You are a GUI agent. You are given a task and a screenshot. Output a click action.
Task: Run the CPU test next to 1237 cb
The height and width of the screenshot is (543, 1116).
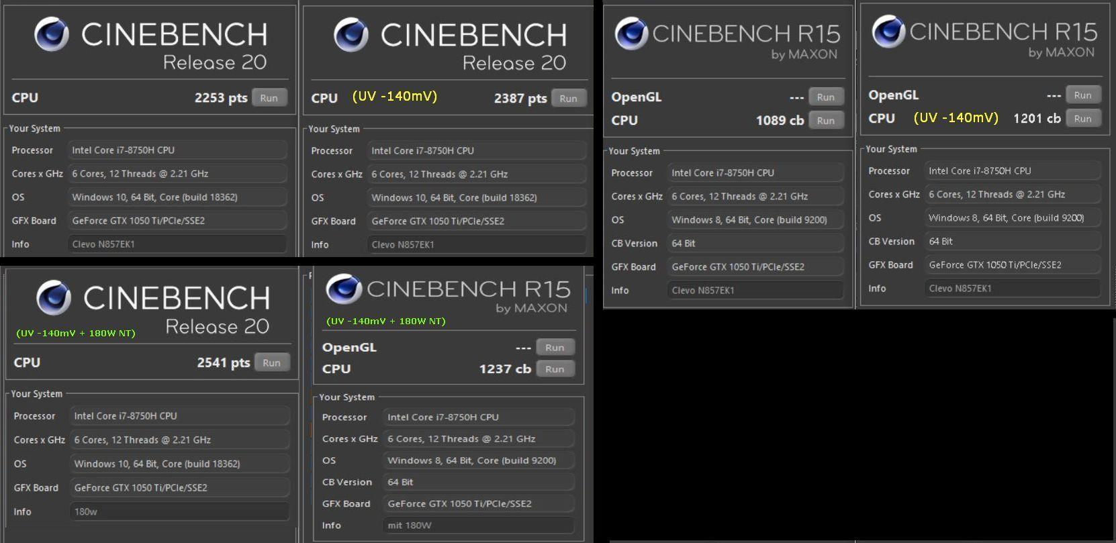coord(555,369)
